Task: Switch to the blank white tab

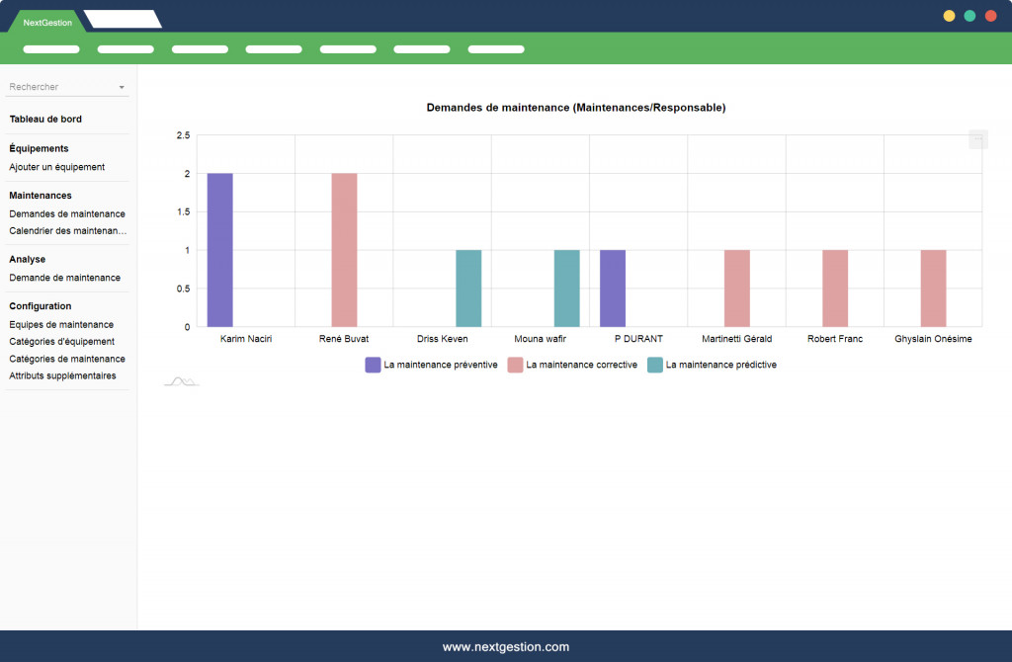Action: [124, 20]
